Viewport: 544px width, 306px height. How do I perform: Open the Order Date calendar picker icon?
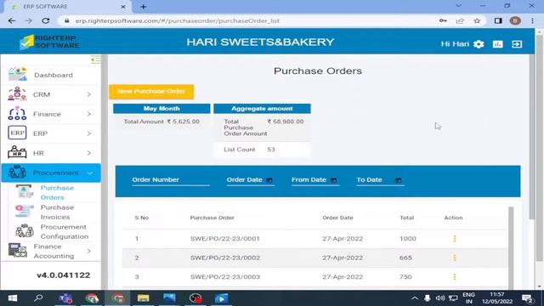[269, 180]
